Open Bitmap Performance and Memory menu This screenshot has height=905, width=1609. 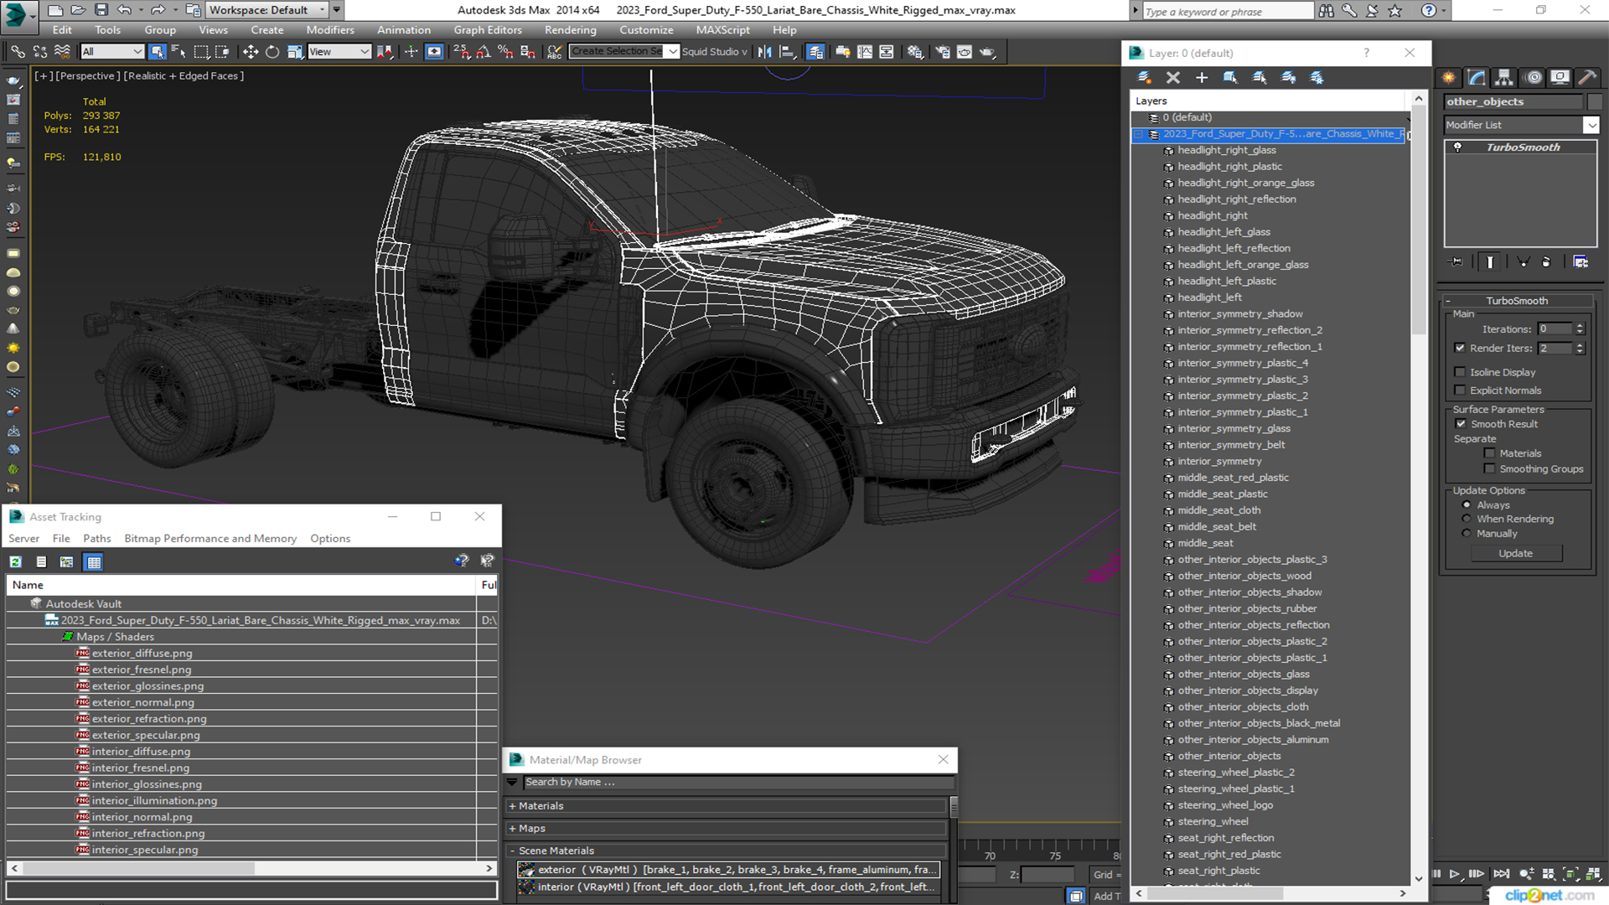tap(210, 539)
